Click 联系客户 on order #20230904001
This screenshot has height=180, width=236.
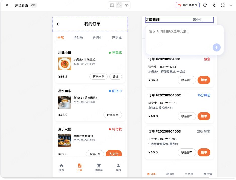[187, 80]
